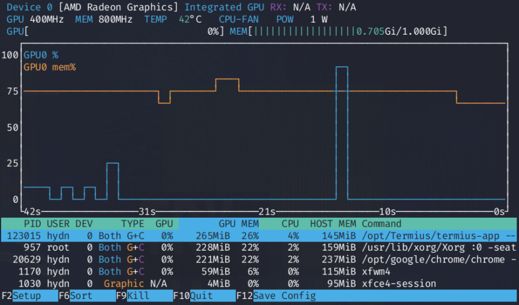This screenshot has height=305, width=519.
Task: Click F9 Kill in bottom bar
Action: 144,296
